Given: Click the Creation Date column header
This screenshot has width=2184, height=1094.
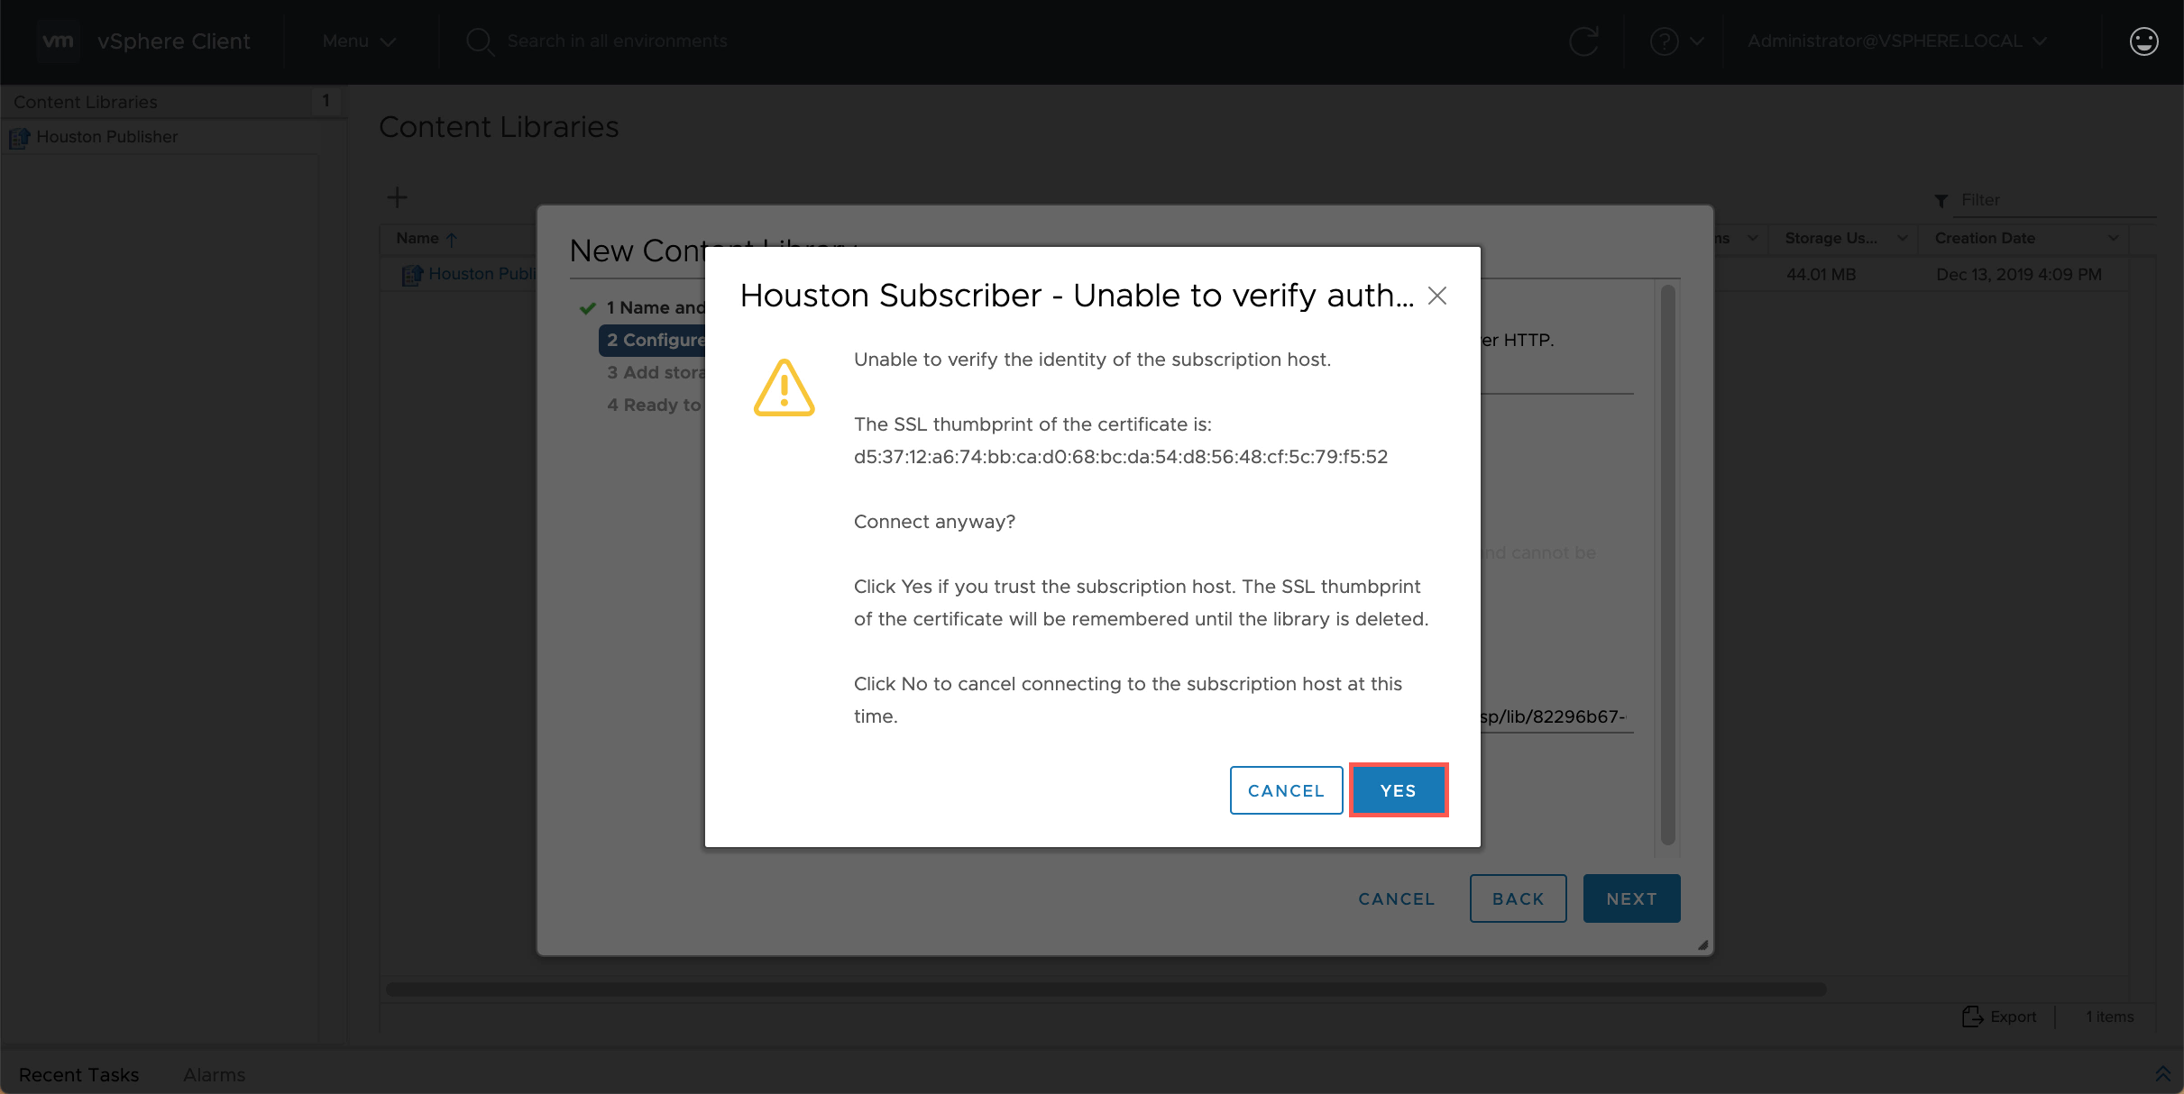Looking at the screenshot, I should click(1985, 238).
